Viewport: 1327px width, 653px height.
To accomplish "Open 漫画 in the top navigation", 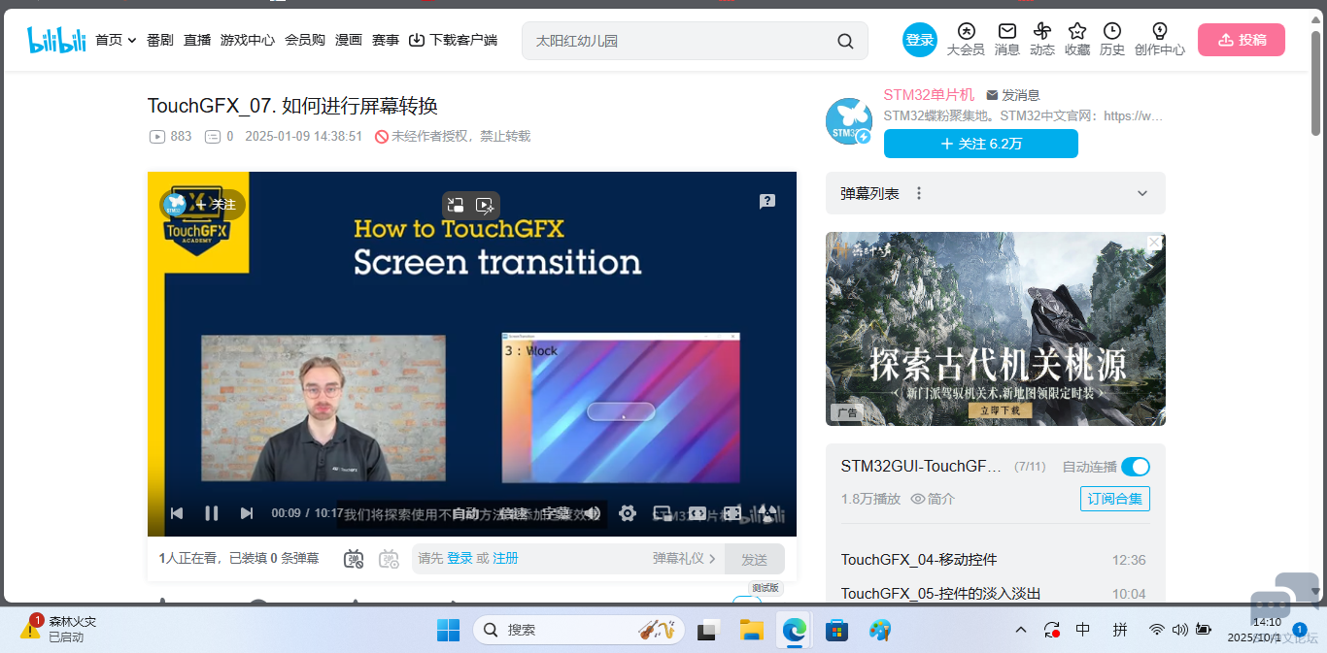I will (x=349, y=40).
